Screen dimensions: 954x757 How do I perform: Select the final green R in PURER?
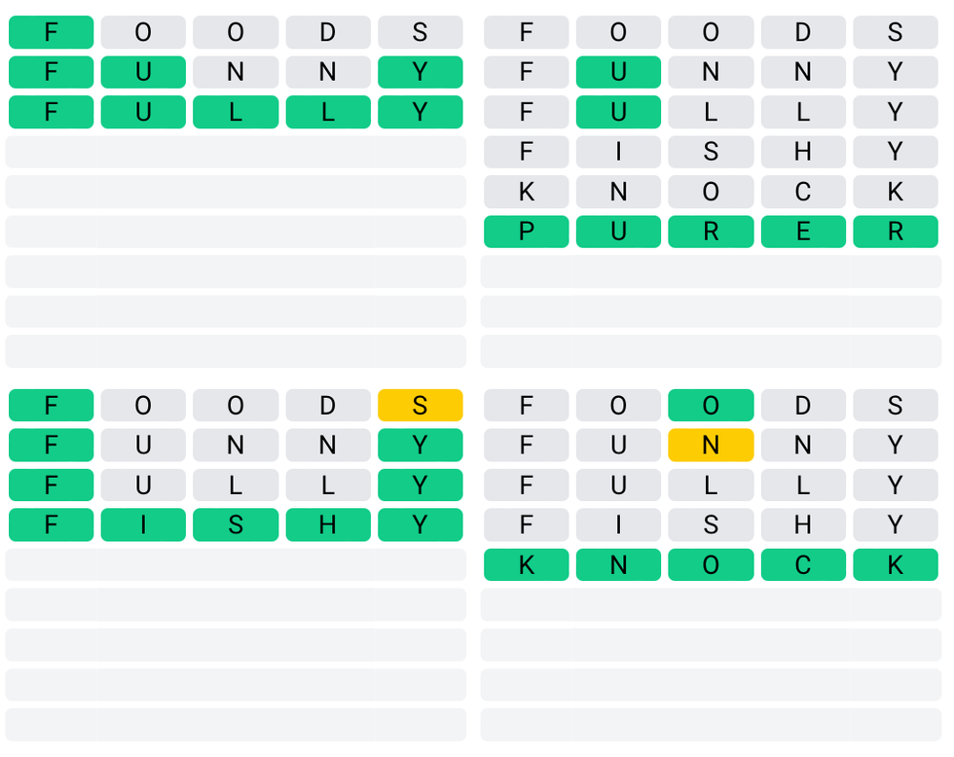point(896,232)
